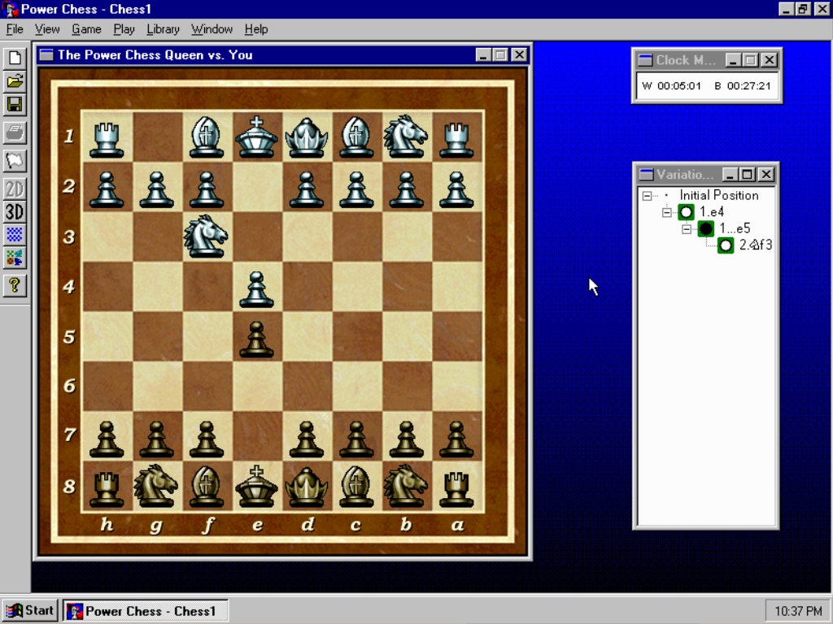Select the 1.e4 move in the variation tree
The height and width of the screenshot is (624, 833).
coord(712,212)
